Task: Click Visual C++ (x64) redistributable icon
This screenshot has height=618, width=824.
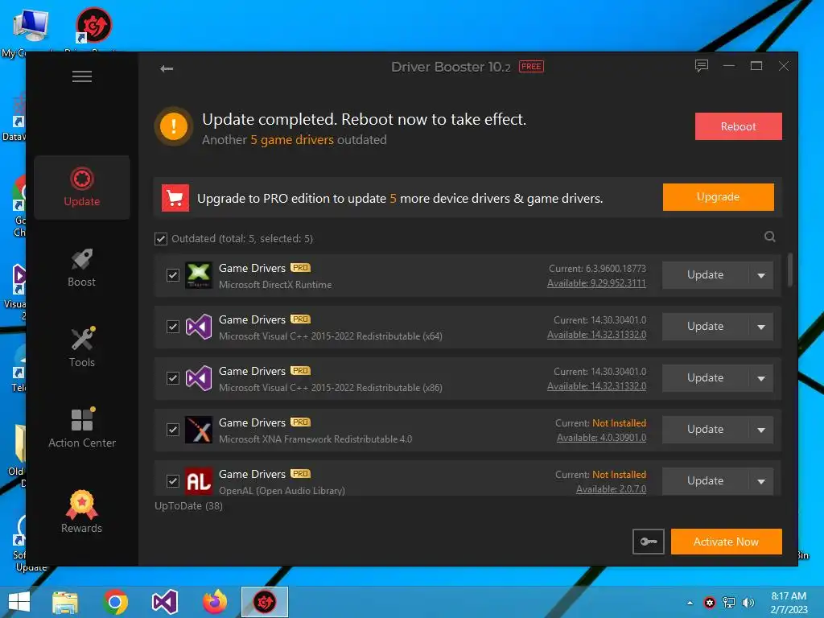Action: pos(199,327)
